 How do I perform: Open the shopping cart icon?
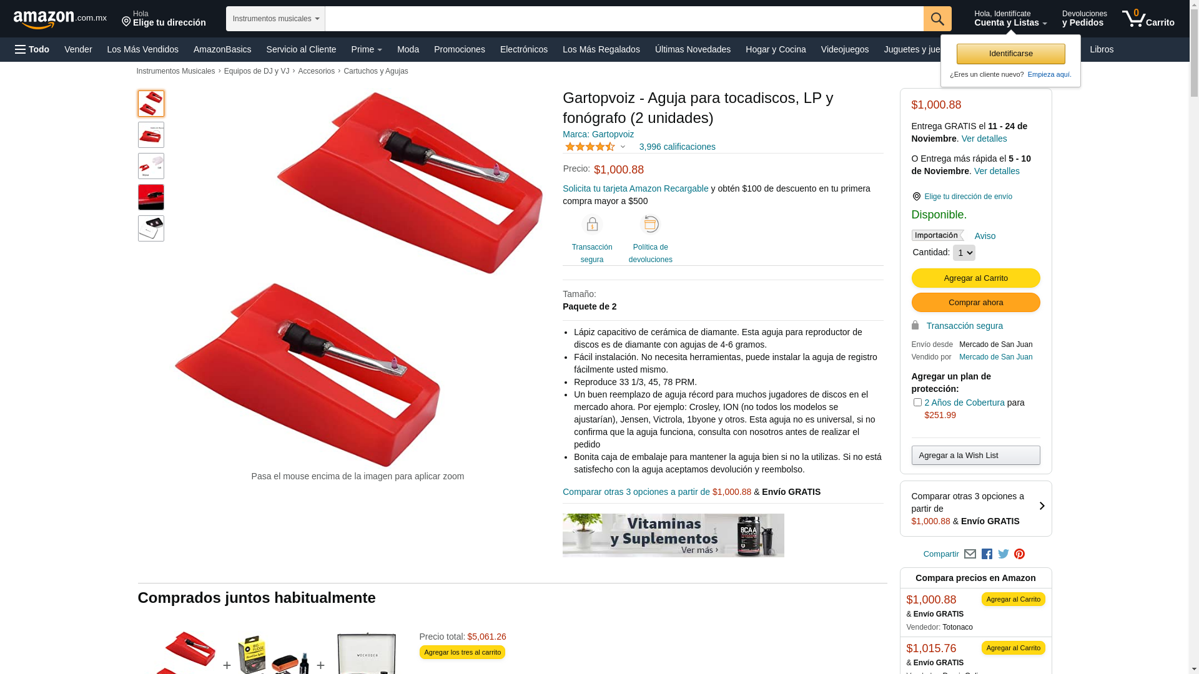1148,19
